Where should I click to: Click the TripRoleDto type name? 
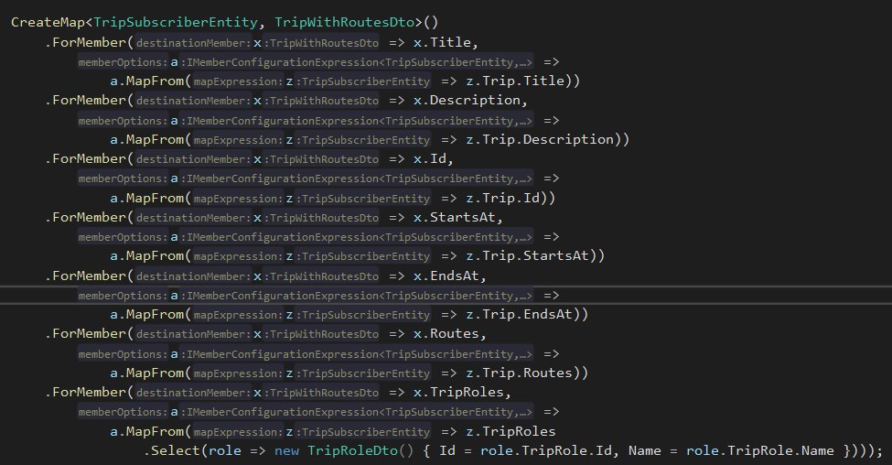(353, 450)
